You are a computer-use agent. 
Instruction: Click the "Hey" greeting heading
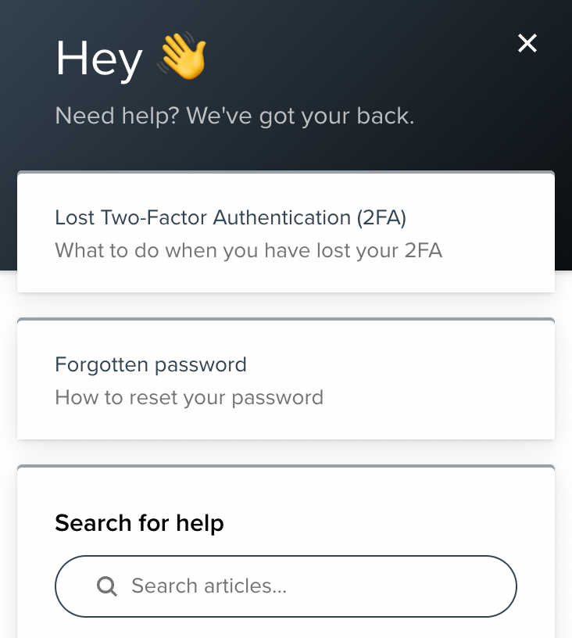(99, 59)
